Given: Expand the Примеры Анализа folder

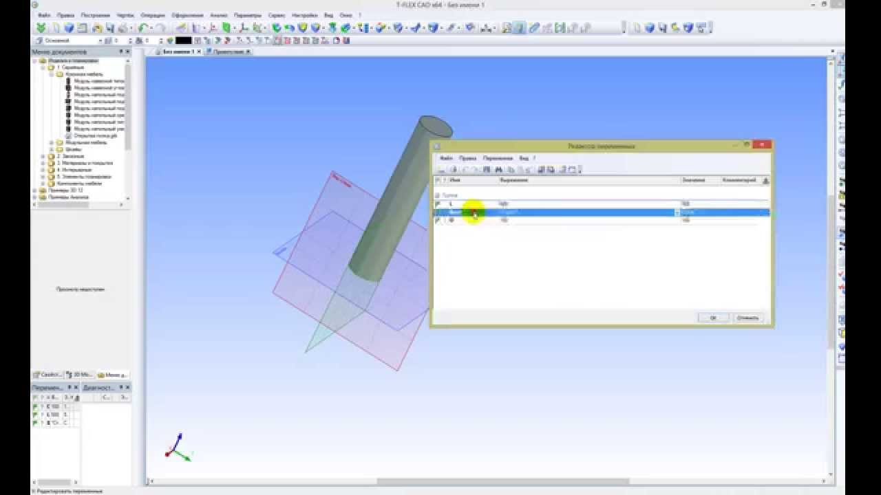Looking at the screenshot, I should click(x=34, y=197).
